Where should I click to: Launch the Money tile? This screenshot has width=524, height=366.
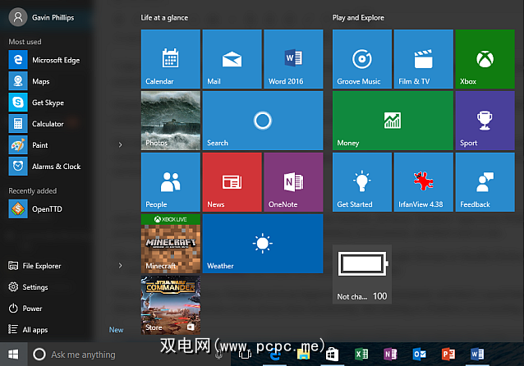point(393,120)
